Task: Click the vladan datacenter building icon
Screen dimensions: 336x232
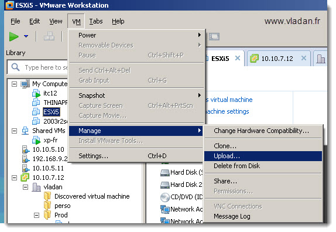Action: [x=36, y=187]
